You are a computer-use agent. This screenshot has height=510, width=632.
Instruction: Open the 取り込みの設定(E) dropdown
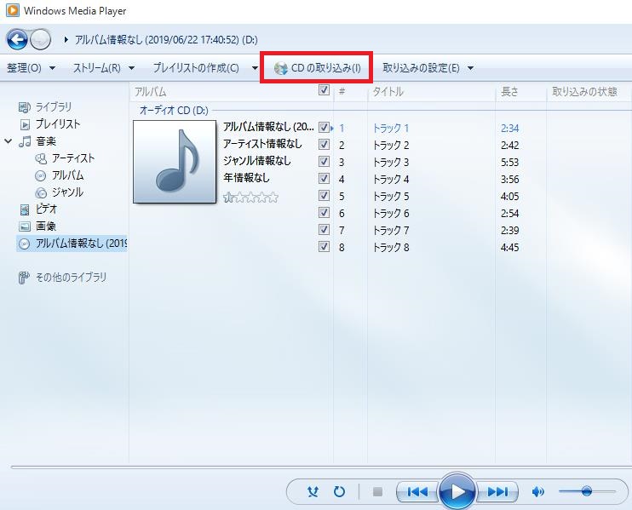tap(428, 68)
